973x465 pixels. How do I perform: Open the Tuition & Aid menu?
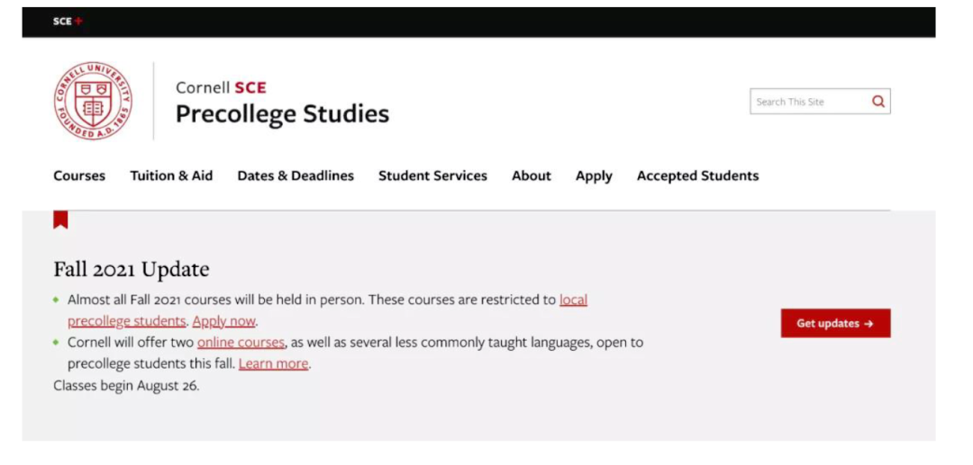pyautogui.click(x=171, y=176)
